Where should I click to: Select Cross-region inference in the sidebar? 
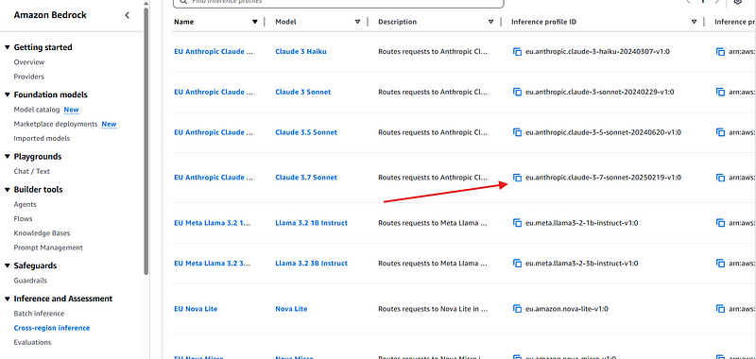(x=52, y=328)
